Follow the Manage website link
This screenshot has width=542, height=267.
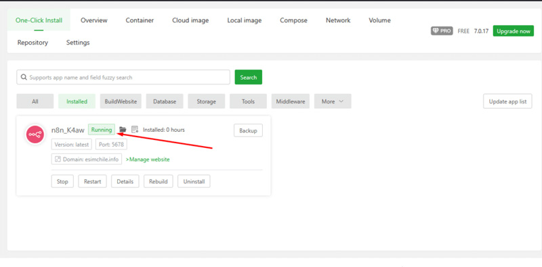point(148,160)
